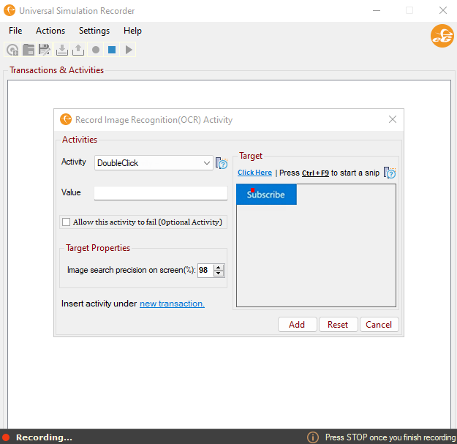The width and height of the screenshot is (457, 444).
Task: Click the new recording toolbar icon
Action: (x=12, y=50)
